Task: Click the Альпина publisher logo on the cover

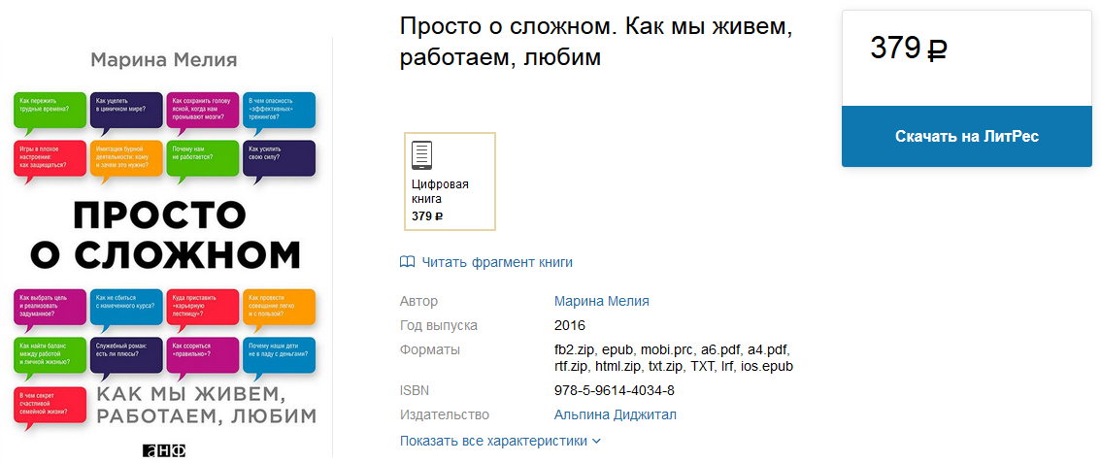Action: pos(164,449)
